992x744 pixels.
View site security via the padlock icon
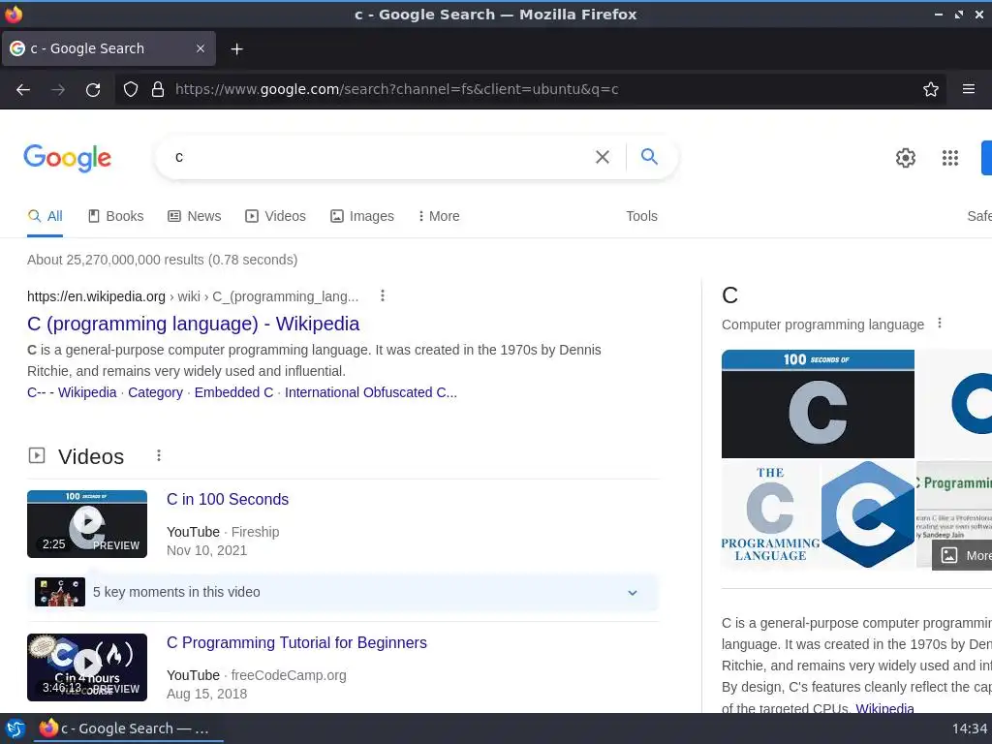tap(158, 89)
